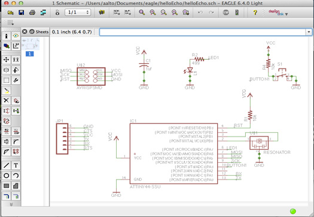Select the Delete X tool
This screenshot has height=217, width=314.
pos(6,101)
